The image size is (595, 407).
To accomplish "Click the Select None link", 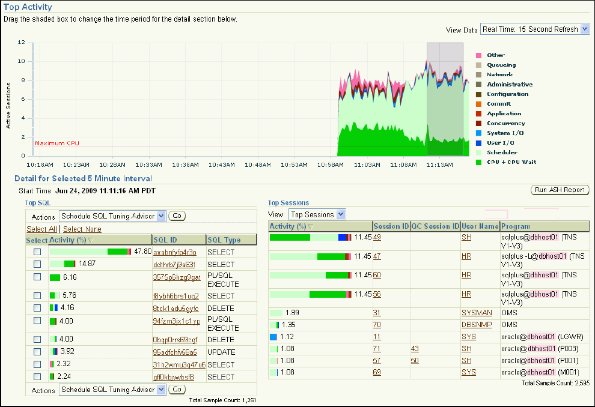I will (x=82, y=229).
